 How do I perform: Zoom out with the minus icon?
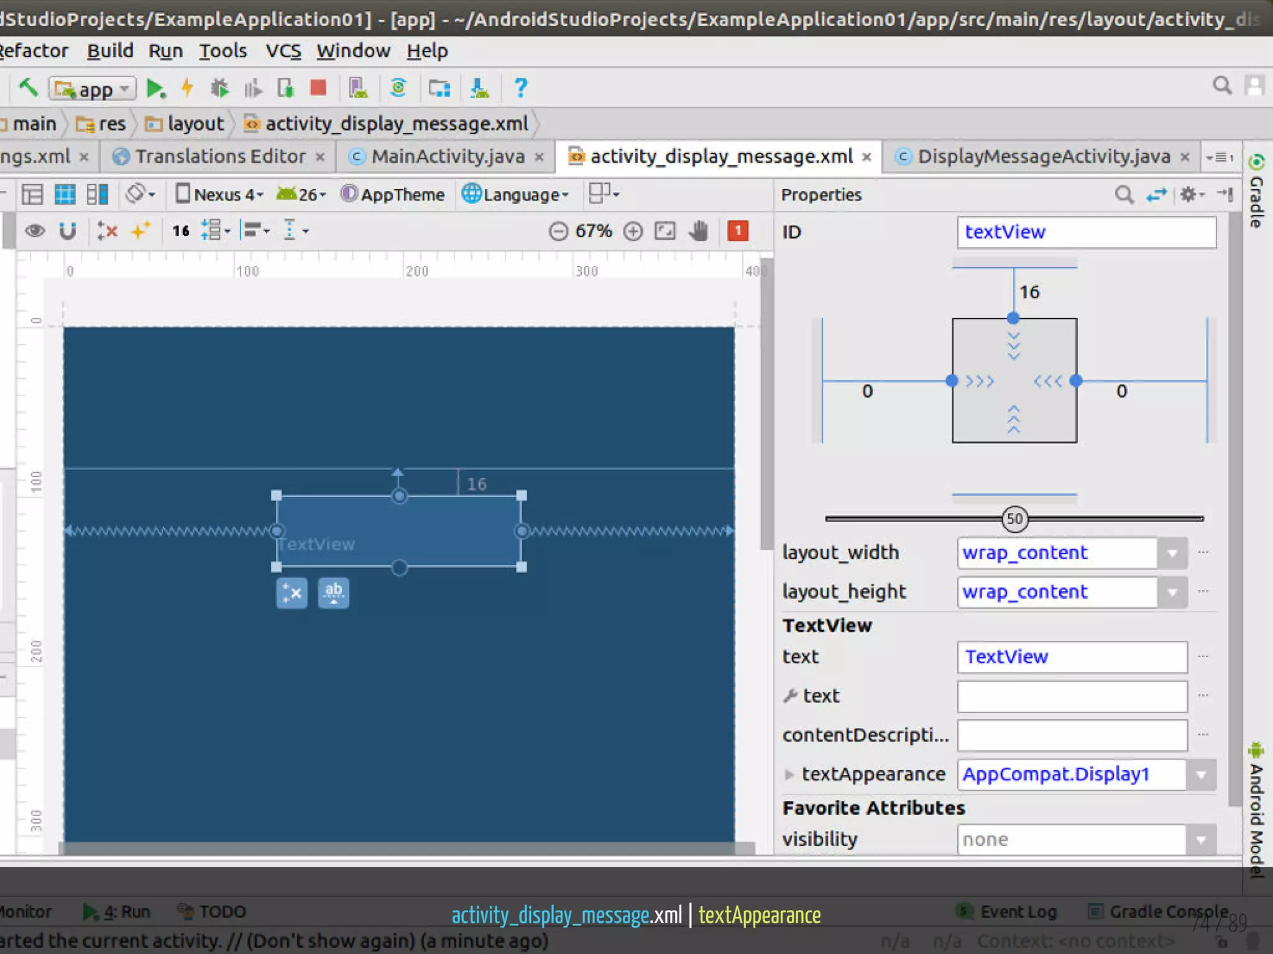[558, 232]
